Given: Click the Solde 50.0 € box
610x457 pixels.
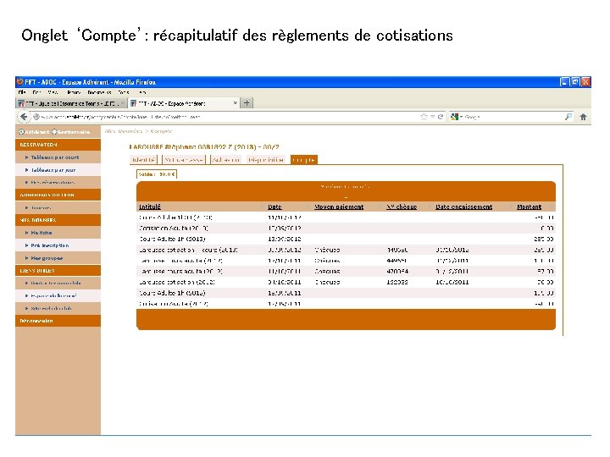Looking at the screenshot, I should pos(157,174).
